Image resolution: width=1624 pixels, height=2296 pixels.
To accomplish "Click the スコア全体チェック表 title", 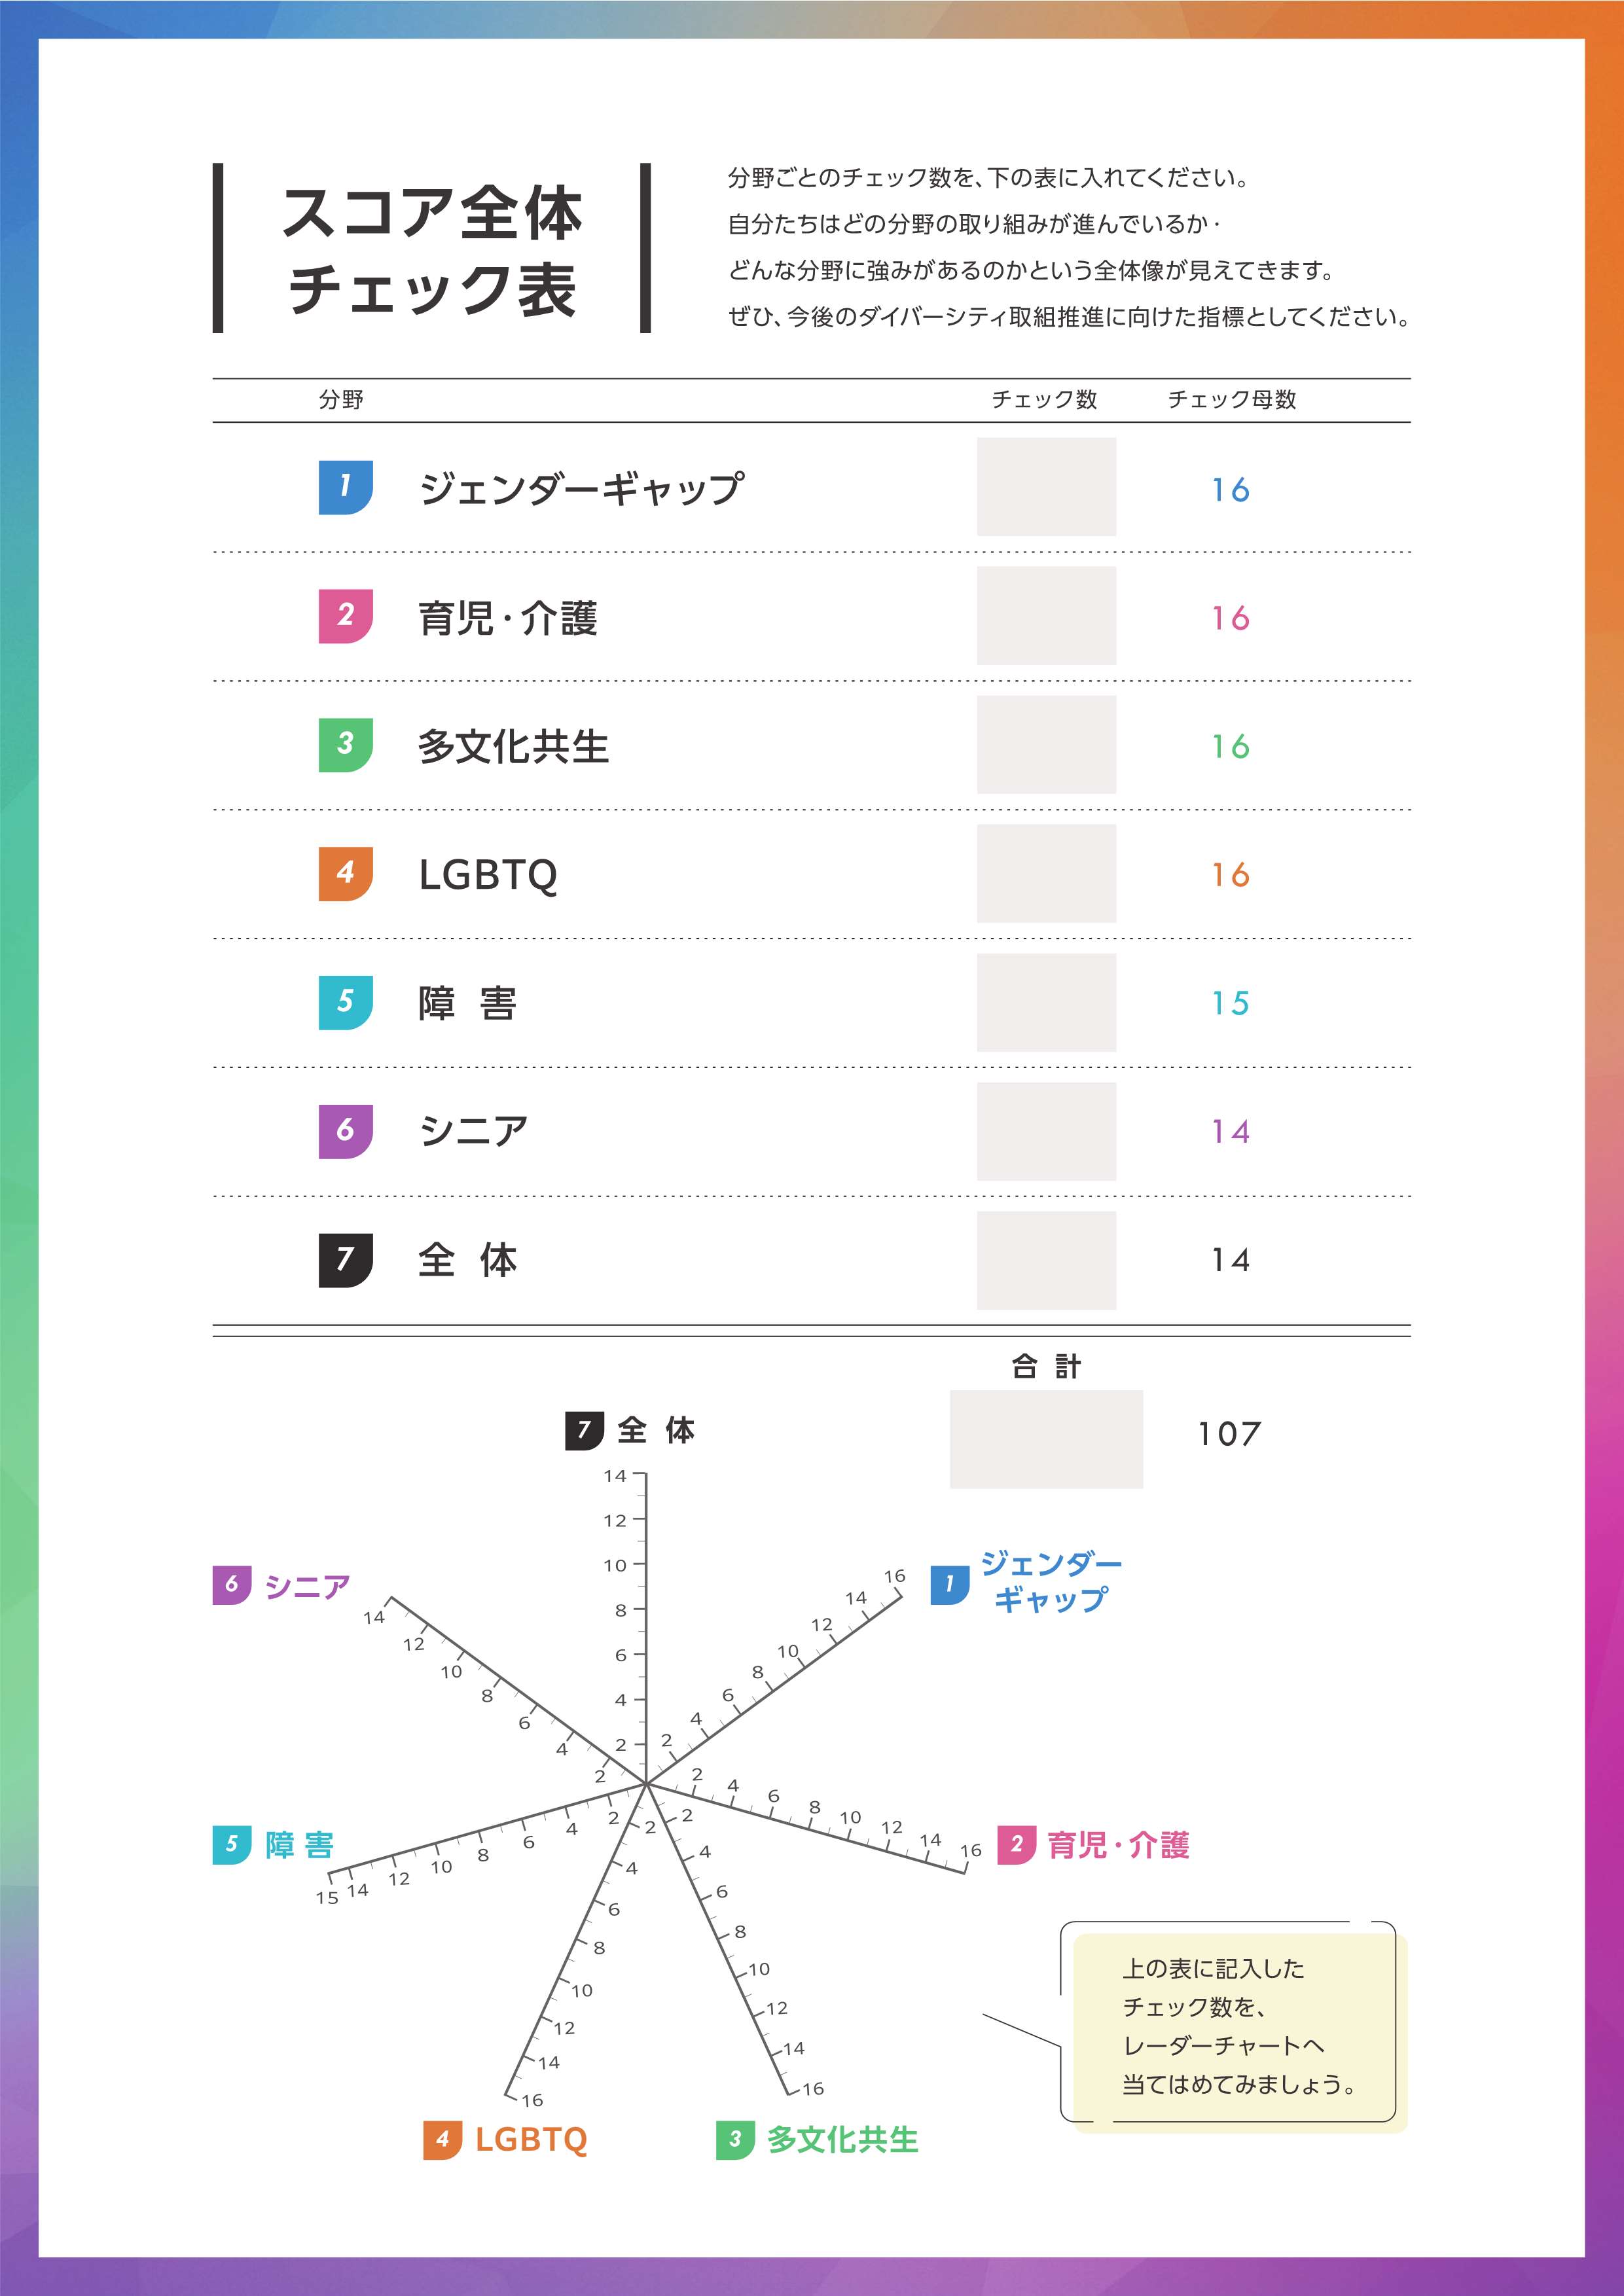I will [x=432, y=249].
